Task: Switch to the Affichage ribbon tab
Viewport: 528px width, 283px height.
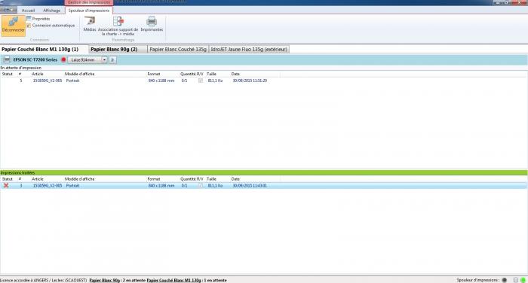Action: [x=51, y=11]
